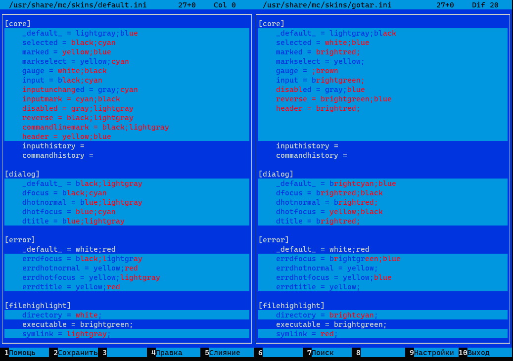Select left pane [core] section heading
Viewport: 513px width, 361px height.
[x=18, y=24]
